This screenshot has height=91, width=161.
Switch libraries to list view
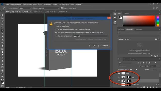click(x=159, y=39)
